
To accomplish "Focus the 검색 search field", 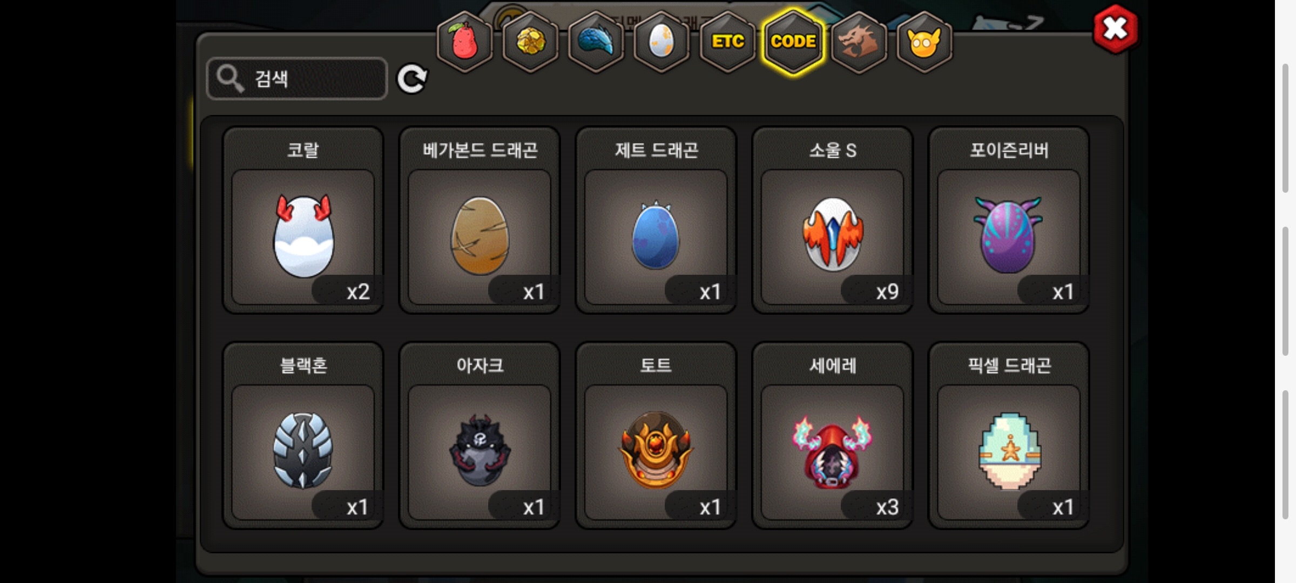I will (297, 79).
